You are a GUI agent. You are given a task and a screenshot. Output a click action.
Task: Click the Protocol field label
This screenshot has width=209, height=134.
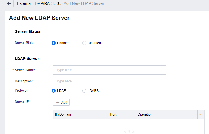click(x=22, y=90)
